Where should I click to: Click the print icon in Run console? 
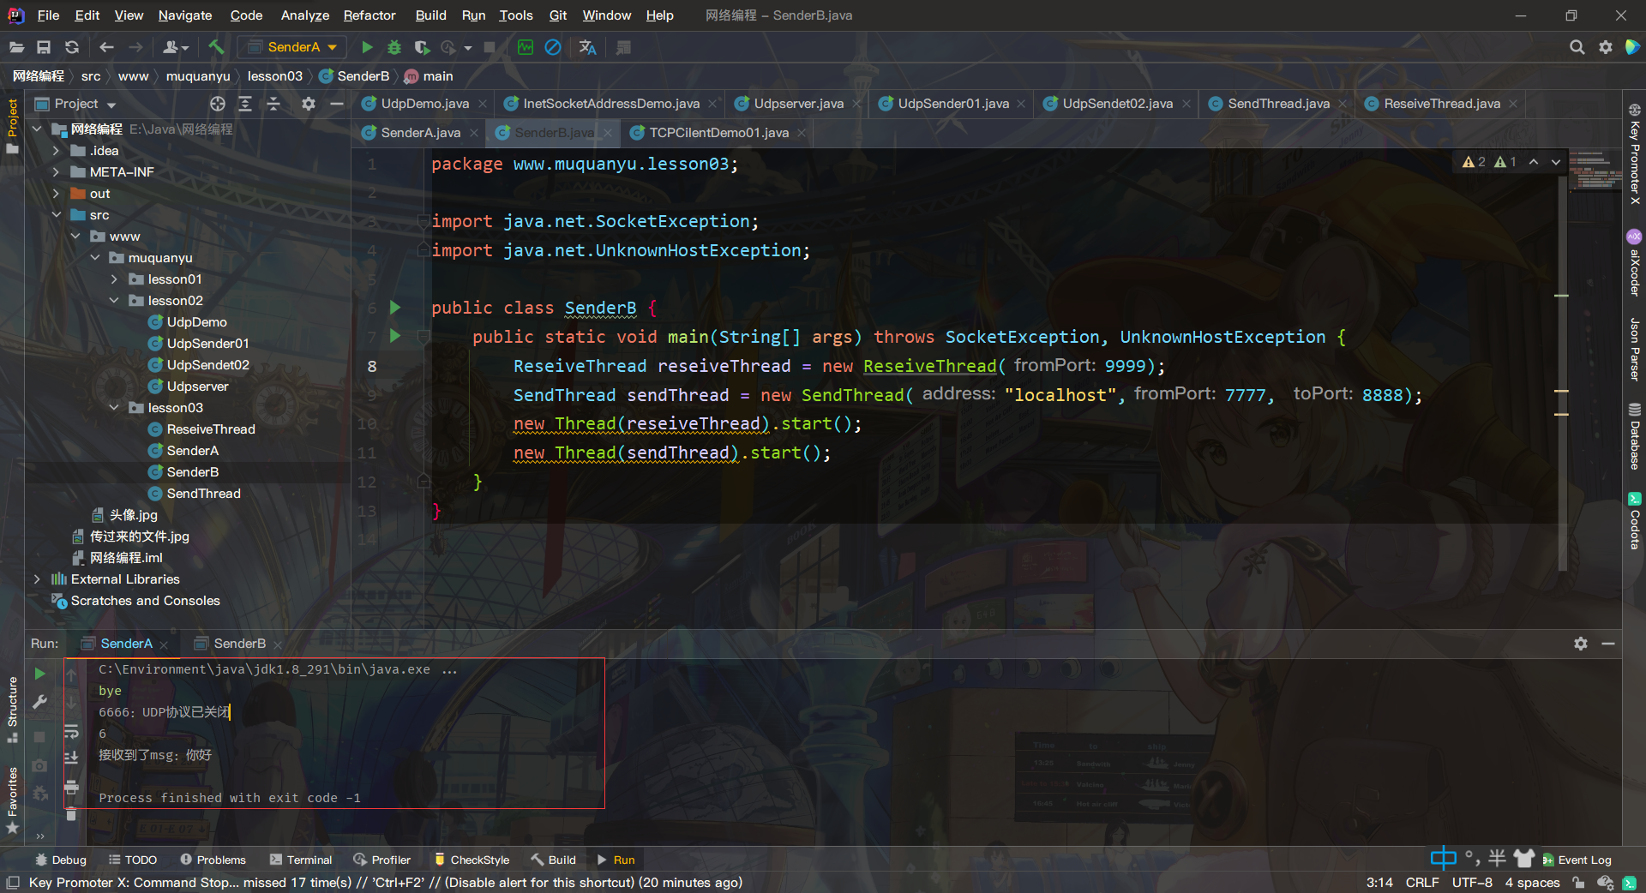click(x=71, y=786)
